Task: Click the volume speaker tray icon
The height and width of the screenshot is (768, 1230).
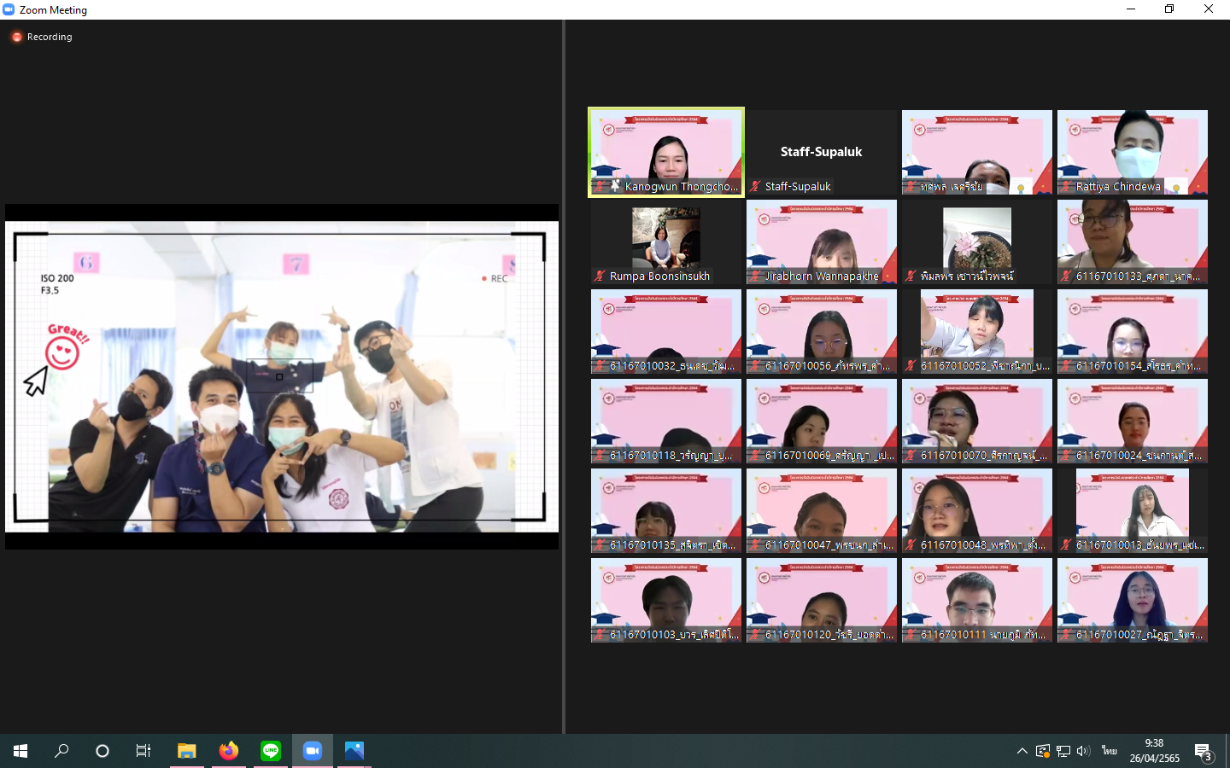Action: point(1083,751)
